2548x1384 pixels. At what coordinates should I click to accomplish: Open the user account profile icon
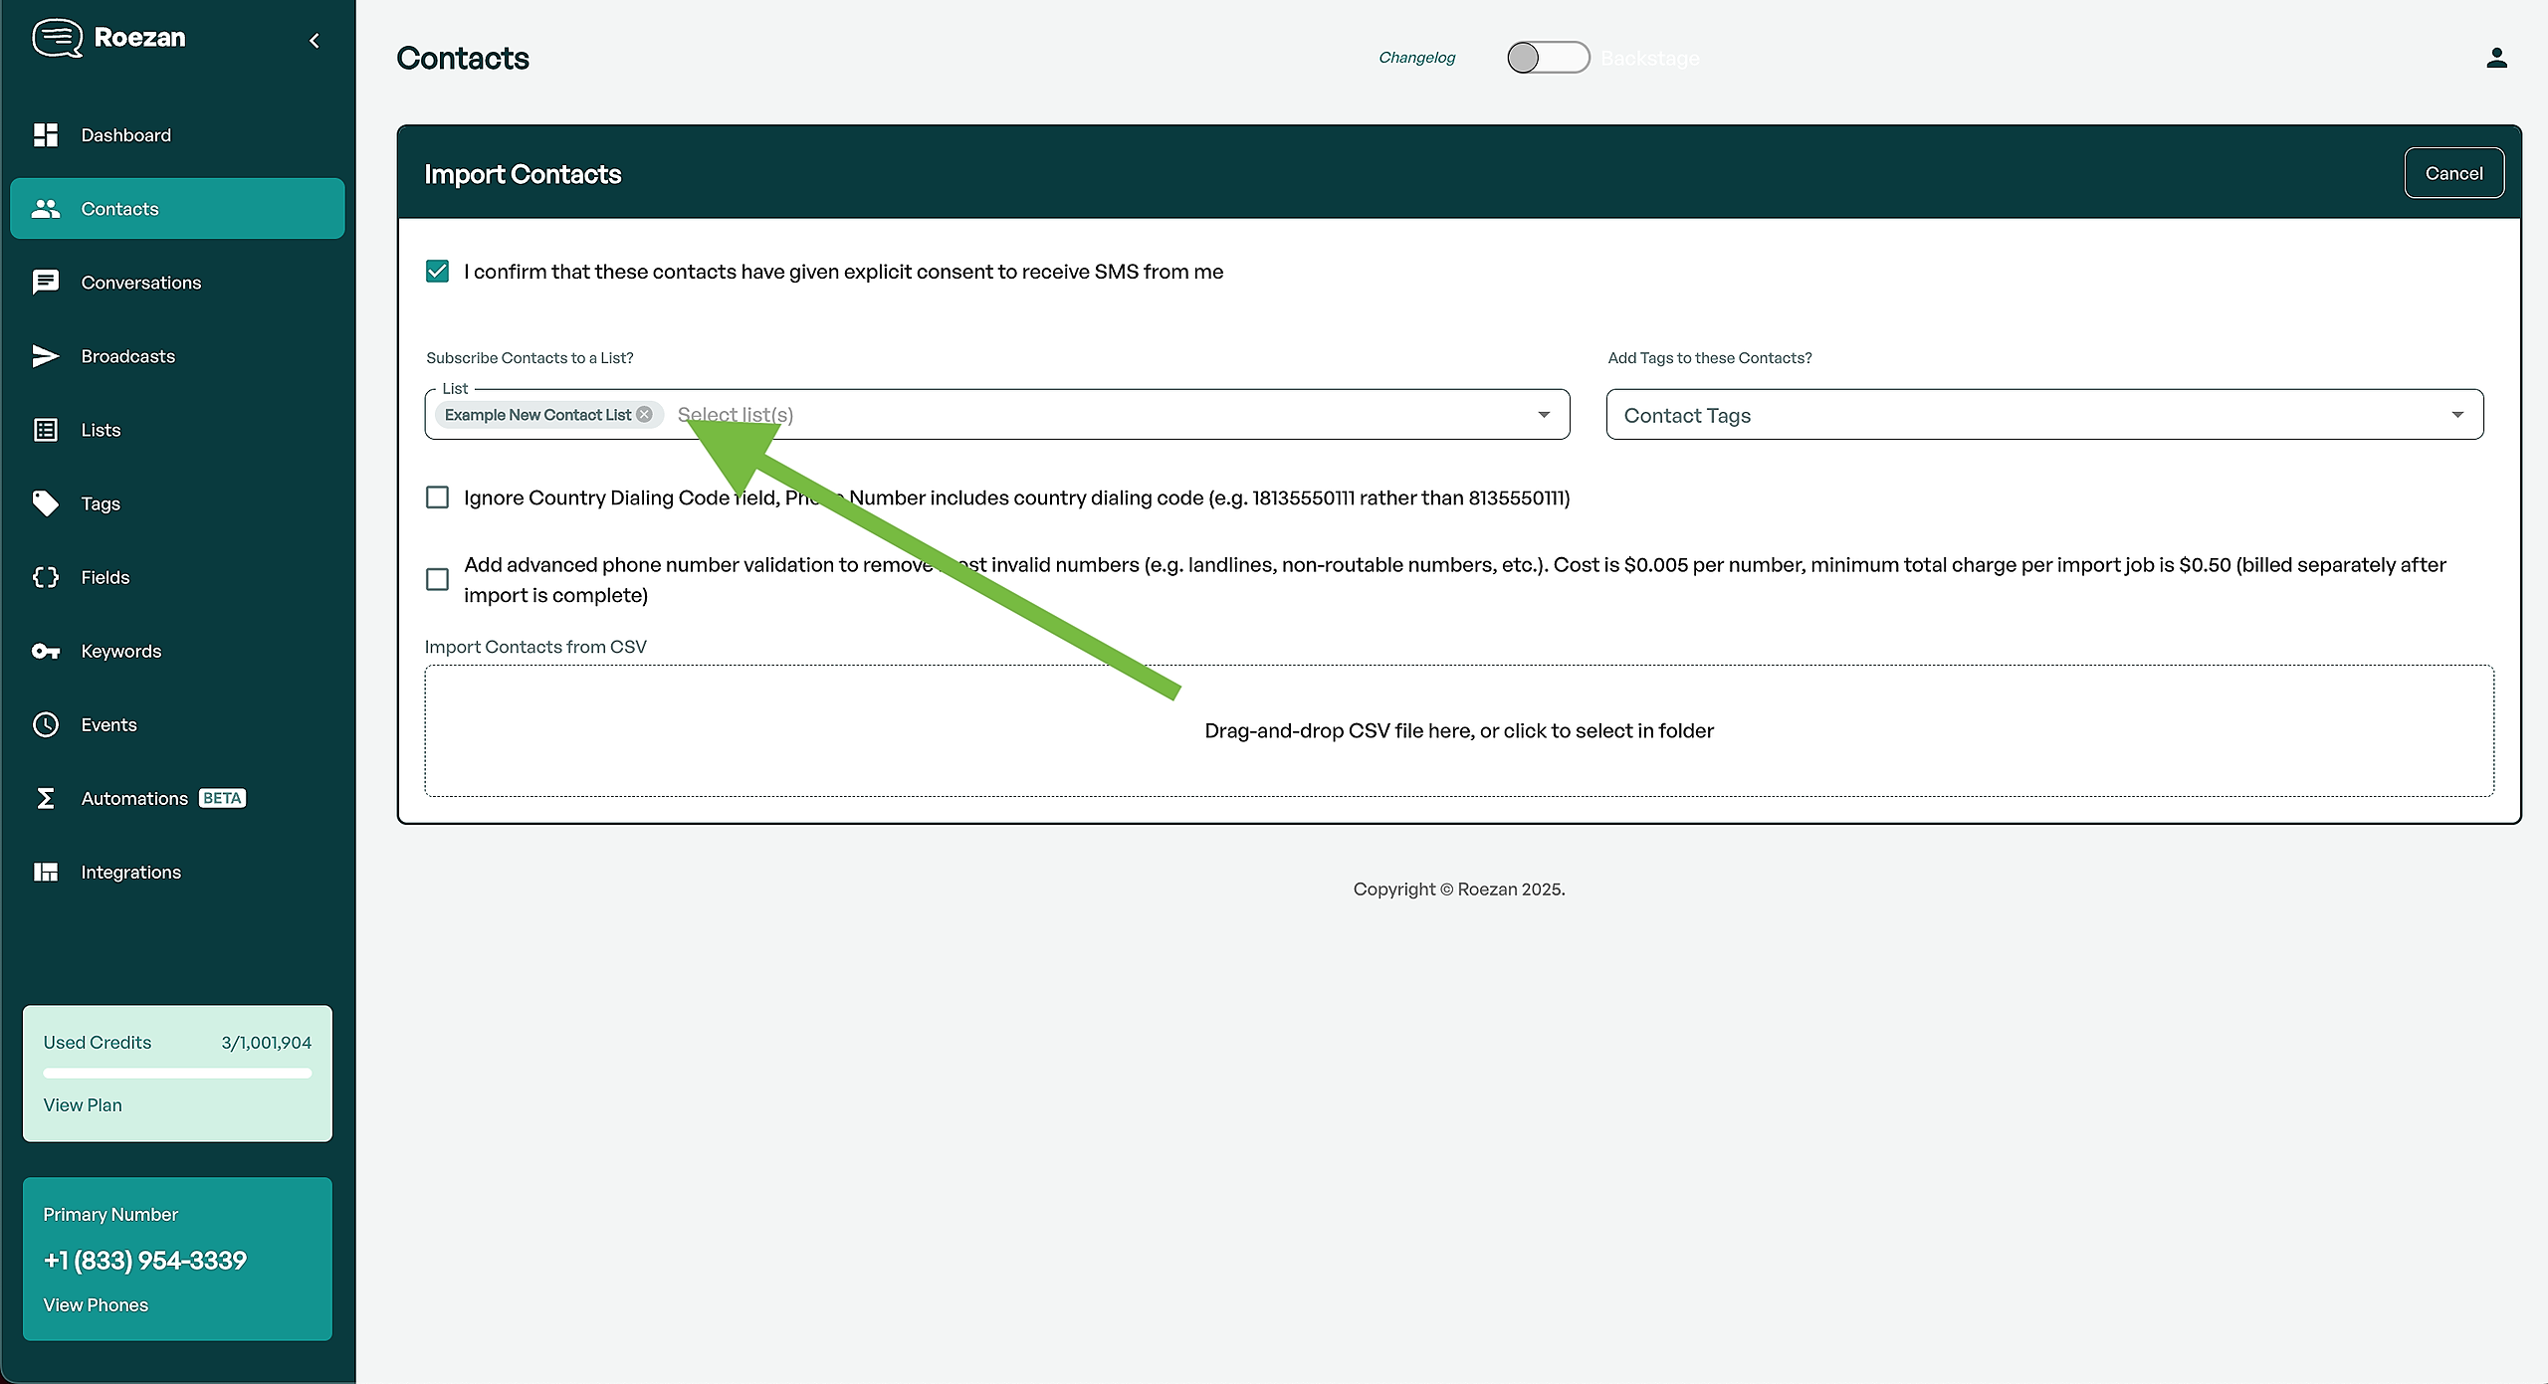pyautogui.click(x=2496, y=59)
